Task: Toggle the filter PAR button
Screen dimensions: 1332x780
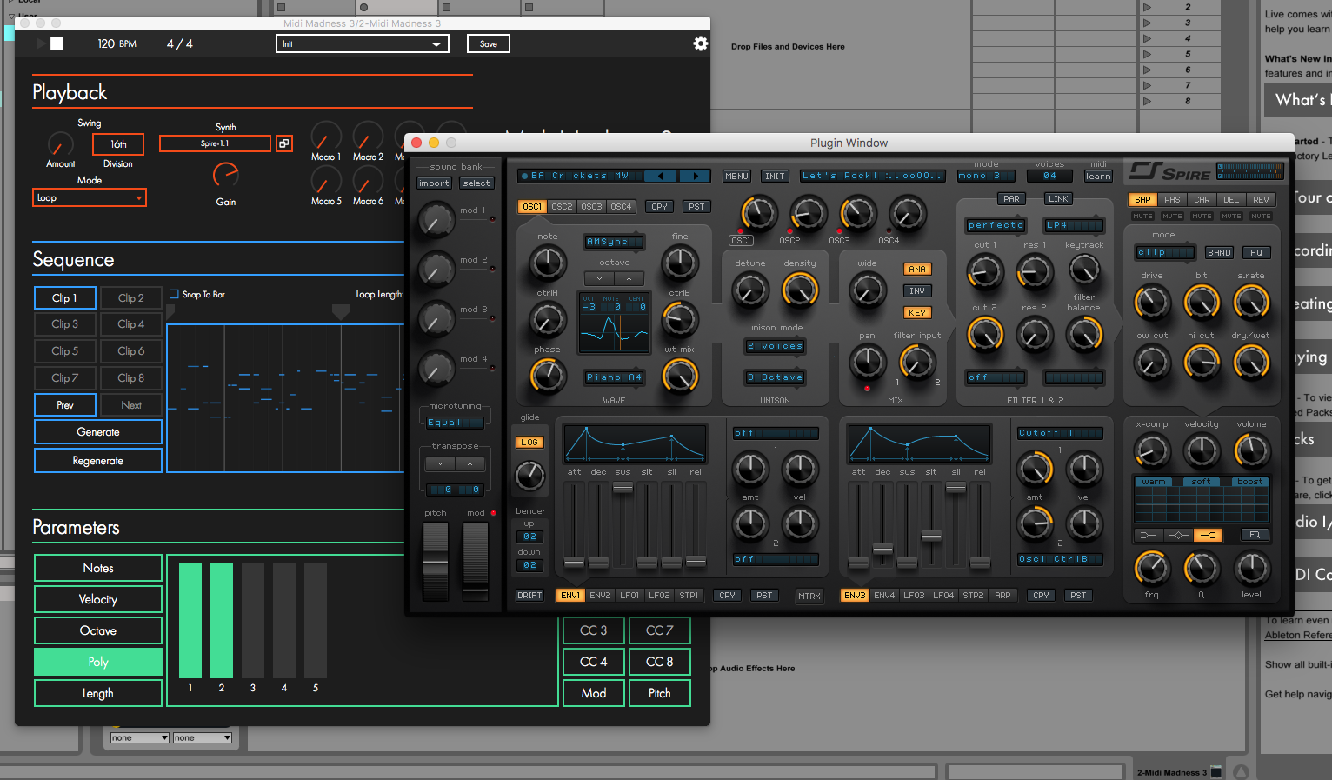Action: (1011, 199)
